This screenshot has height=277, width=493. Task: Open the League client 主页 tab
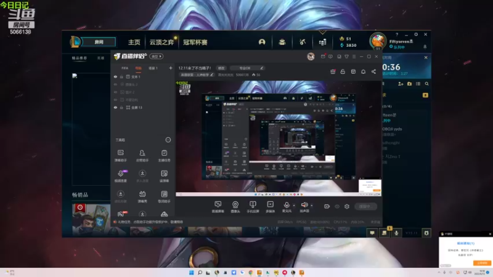click(x=134, y=42)
